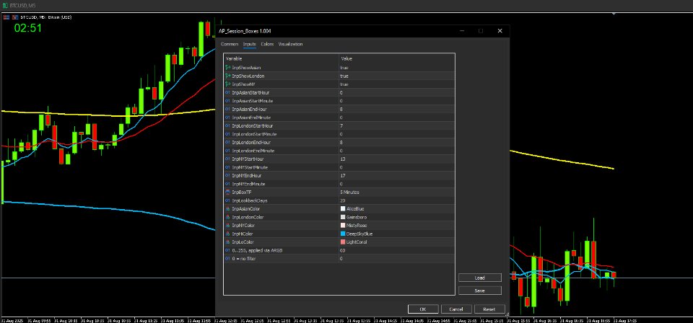
Task: Click the integer icon beside InpAsianStartHour
Action: point(228,93)
